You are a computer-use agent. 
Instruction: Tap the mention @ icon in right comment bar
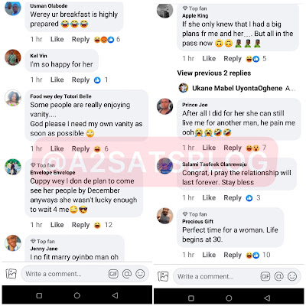[278, 276]
